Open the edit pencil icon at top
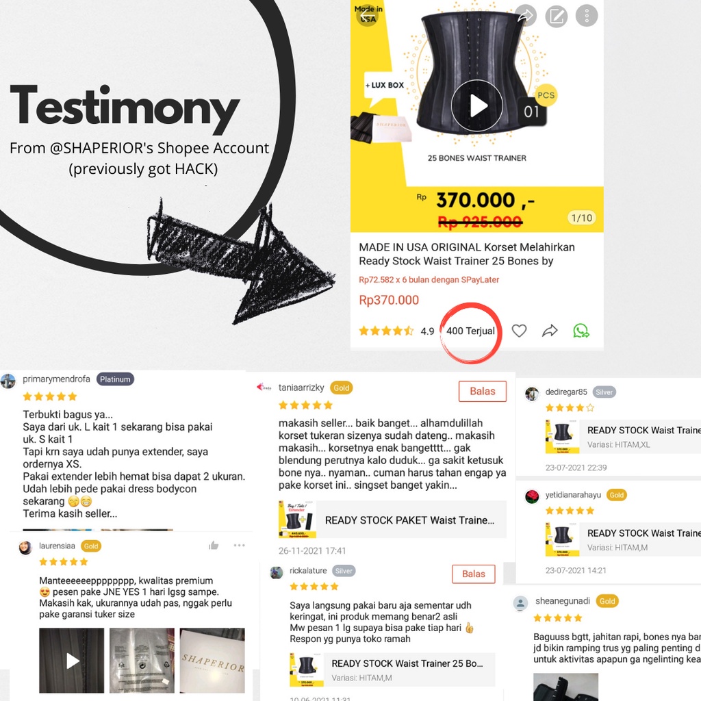Image resolution: width=701 pixels, height=701 pixels. 556,16
